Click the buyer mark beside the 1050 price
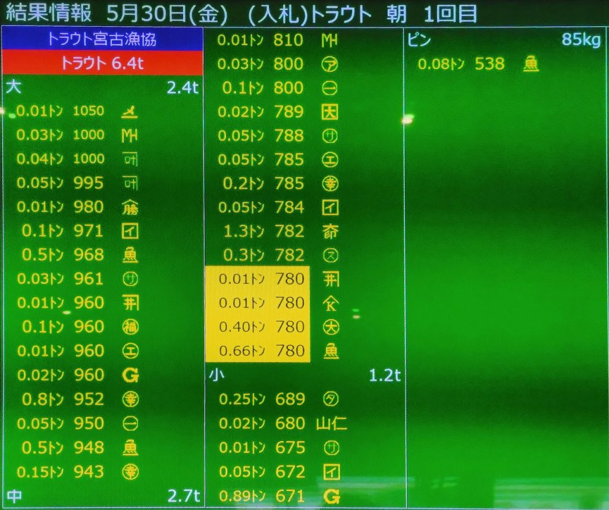The height and width of the screenshot is (510, 609). point(129,111)
